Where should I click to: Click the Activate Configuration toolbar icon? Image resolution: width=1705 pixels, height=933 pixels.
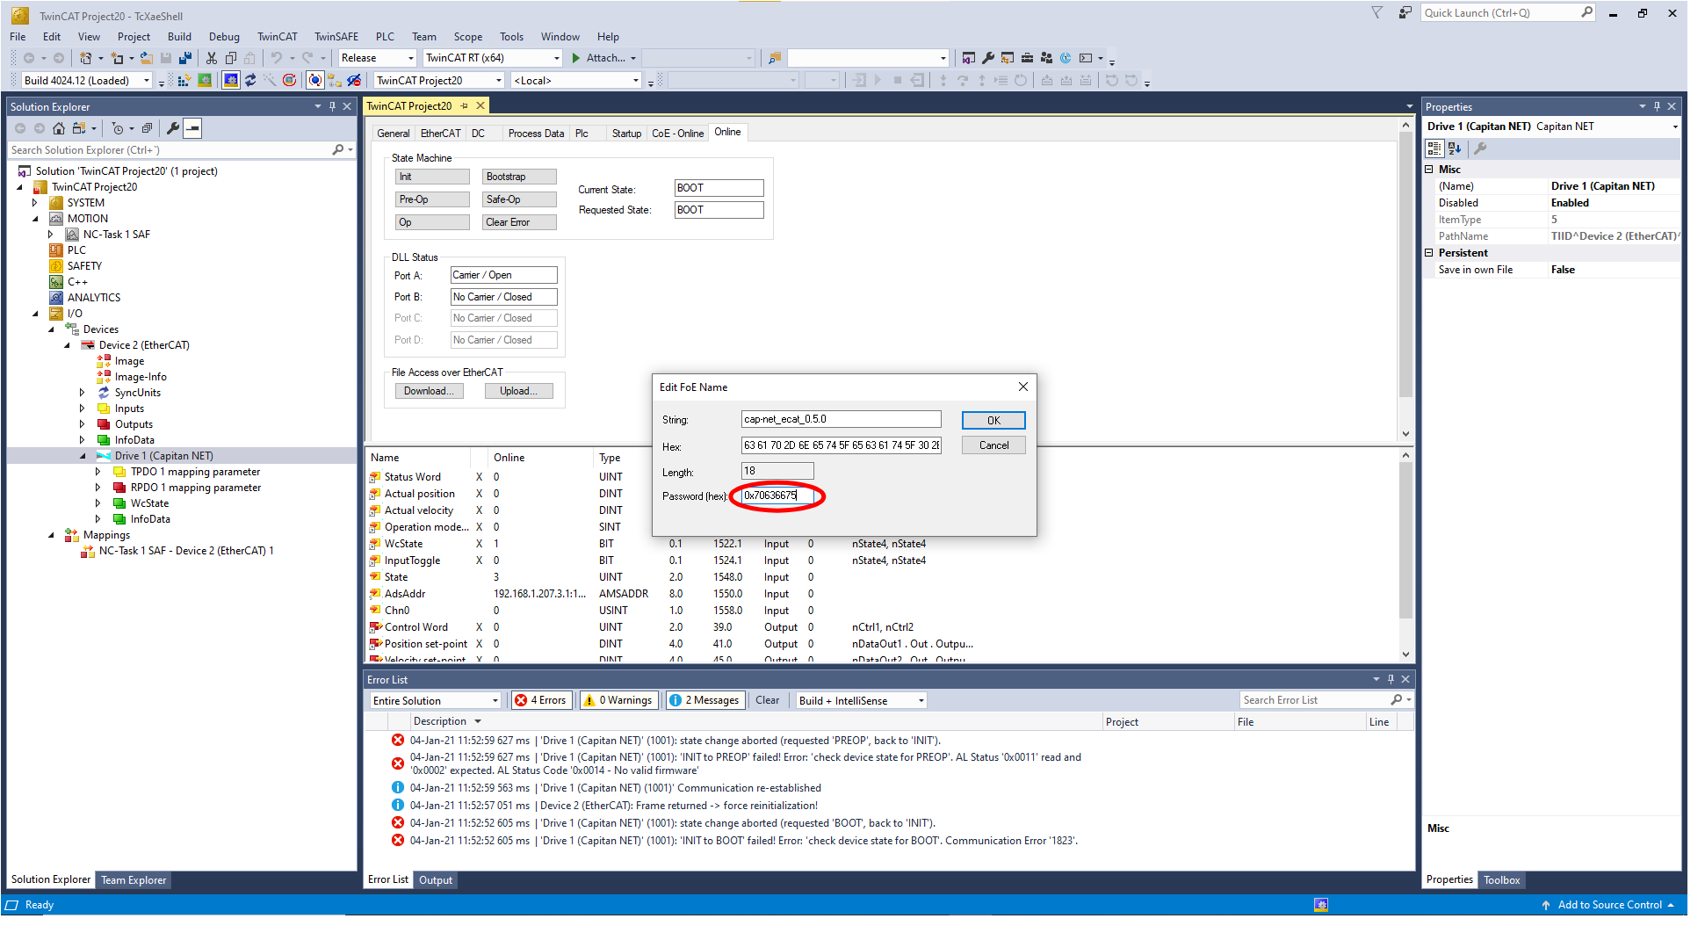tap(184, 81)
